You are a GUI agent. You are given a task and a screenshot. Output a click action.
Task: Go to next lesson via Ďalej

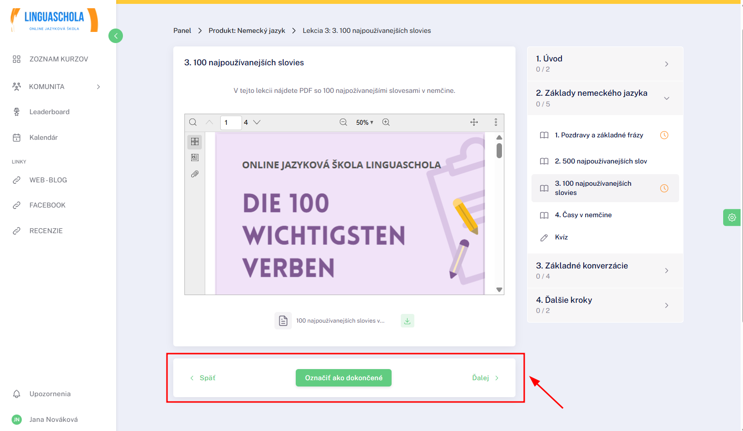point(485,378)
